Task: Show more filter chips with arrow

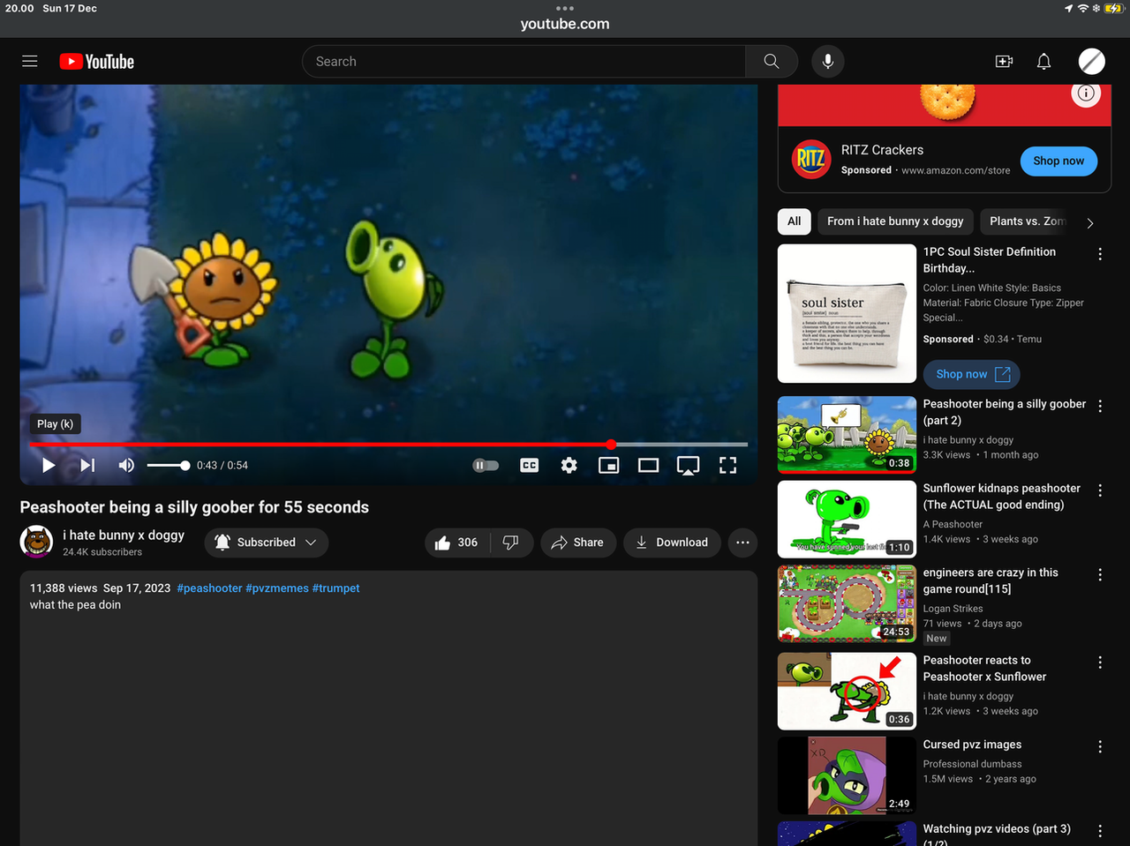Action: click(x=1090, y=222)
